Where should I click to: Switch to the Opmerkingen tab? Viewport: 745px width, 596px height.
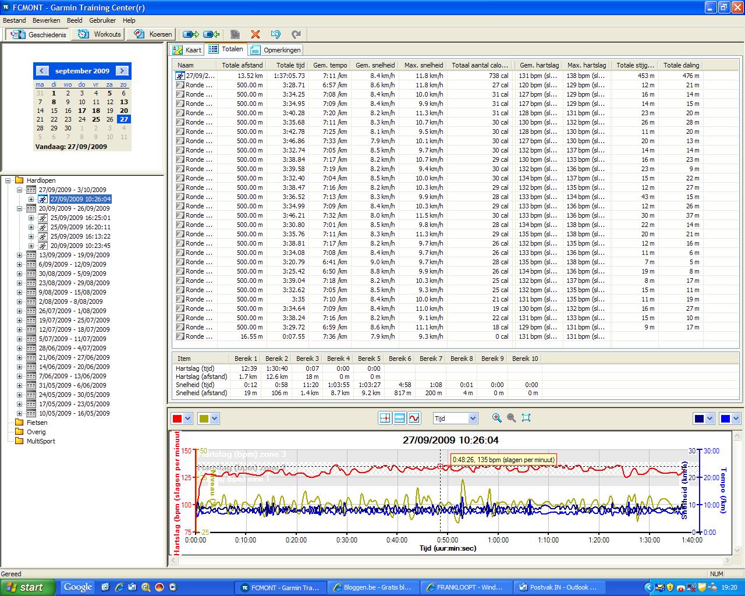(x=275, y=50)
